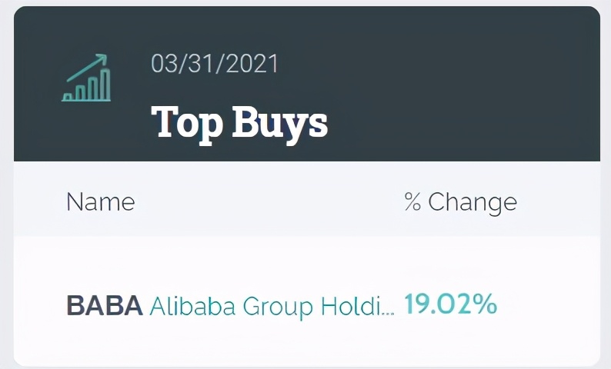611x369 pixels.
Task: Click the shortest bar of the chart icon
Action: pyautogui.click(x=68, y=97)
